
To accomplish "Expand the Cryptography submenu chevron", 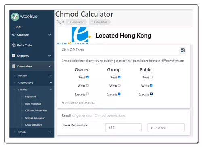I will [x=50, y=83].
